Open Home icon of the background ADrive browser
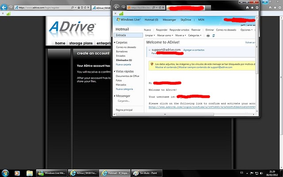 coord(270,8)
